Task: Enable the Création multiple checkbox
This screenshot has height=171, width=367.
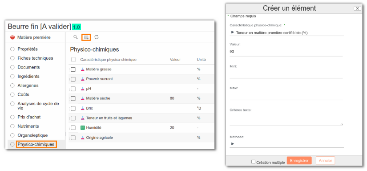Action: tap(253, 162)
